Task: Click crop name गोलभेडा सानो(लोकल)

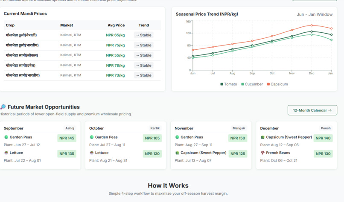Action: (22, 55)
